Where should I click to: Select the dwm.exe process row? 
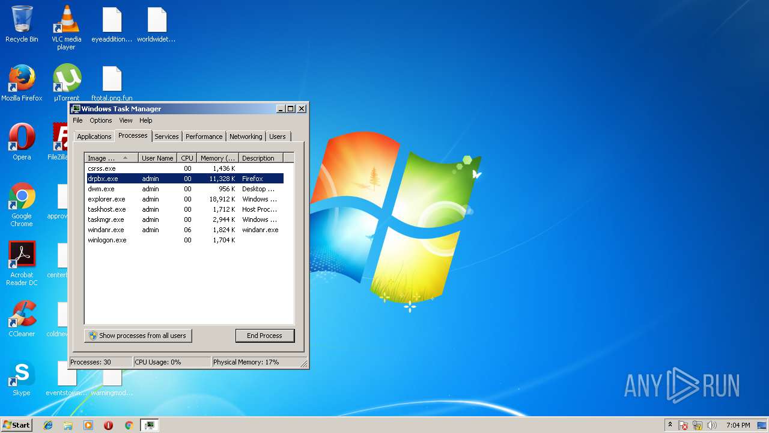click(184, 189)
